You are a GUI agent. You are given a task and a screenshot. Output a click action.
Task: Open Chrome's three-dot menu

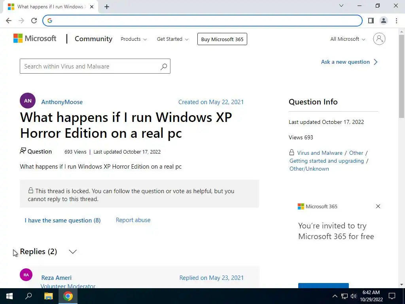click(396, 21)
